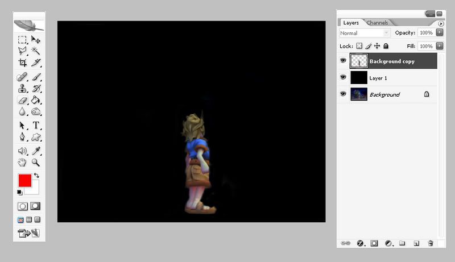Screen dimensions: 455x262
Task: Select the Polygonal Lasso tool
Action: (22, 51)
